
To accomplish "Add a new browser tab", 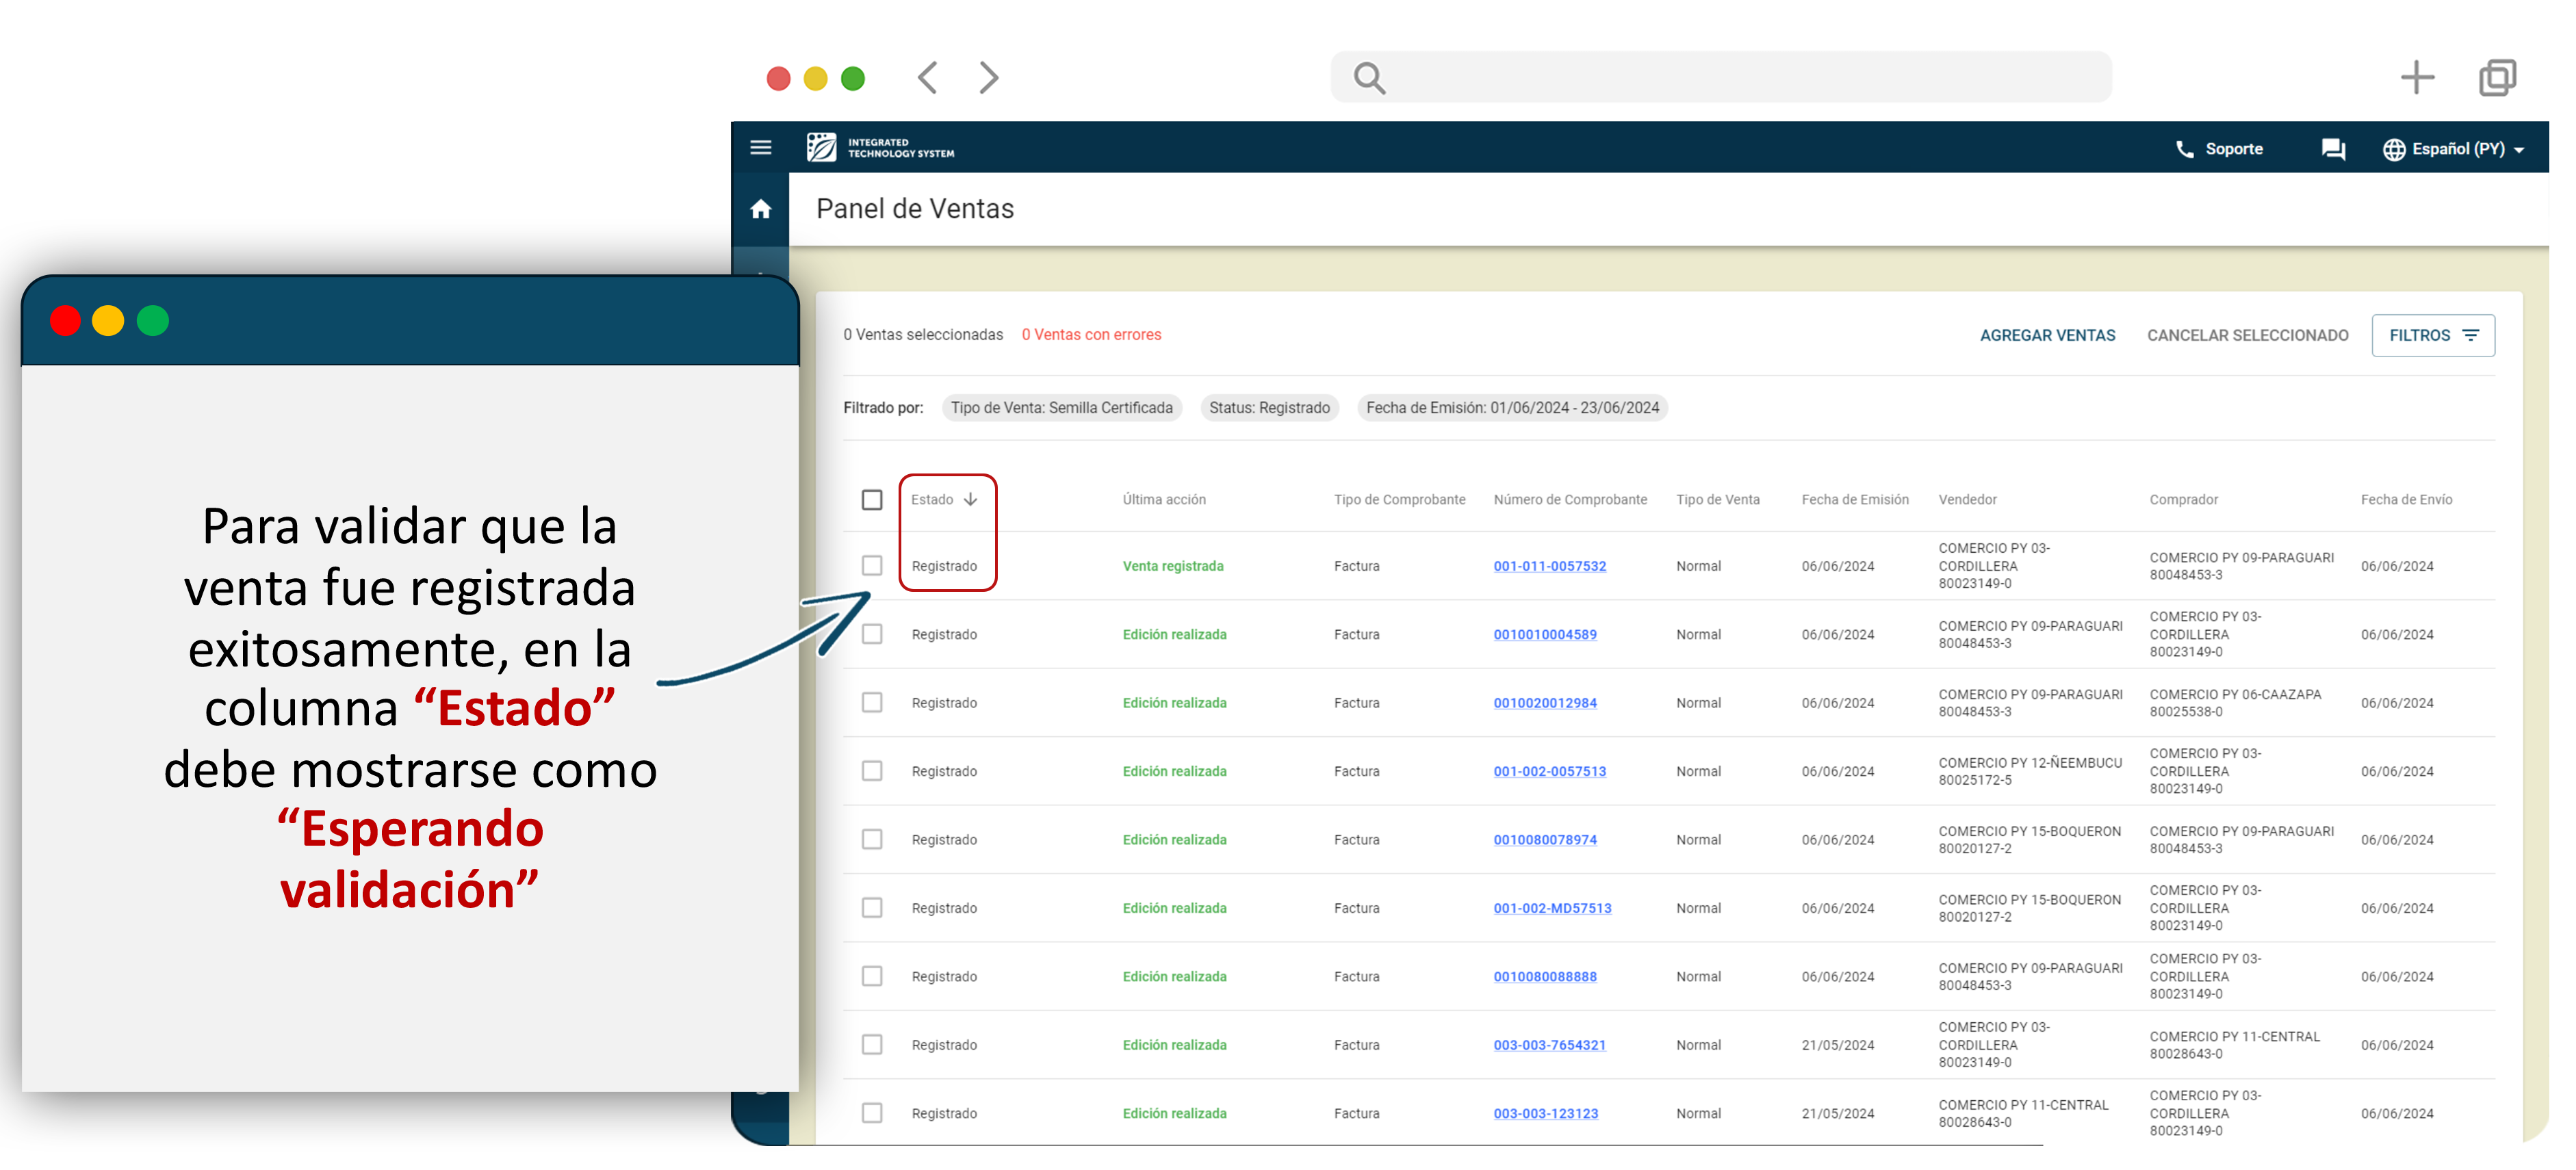I will point(2416,78).
